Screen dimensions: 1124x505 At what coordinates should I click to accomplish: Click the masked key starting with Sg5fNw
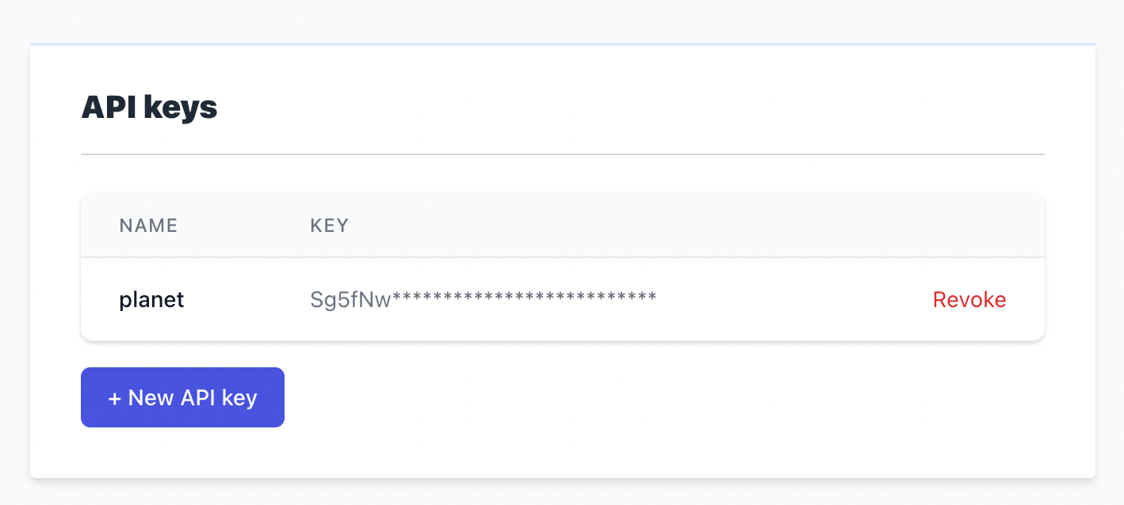pos(483,300)
